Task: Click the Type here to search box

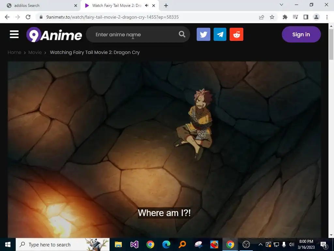Action: click(63, 244)
